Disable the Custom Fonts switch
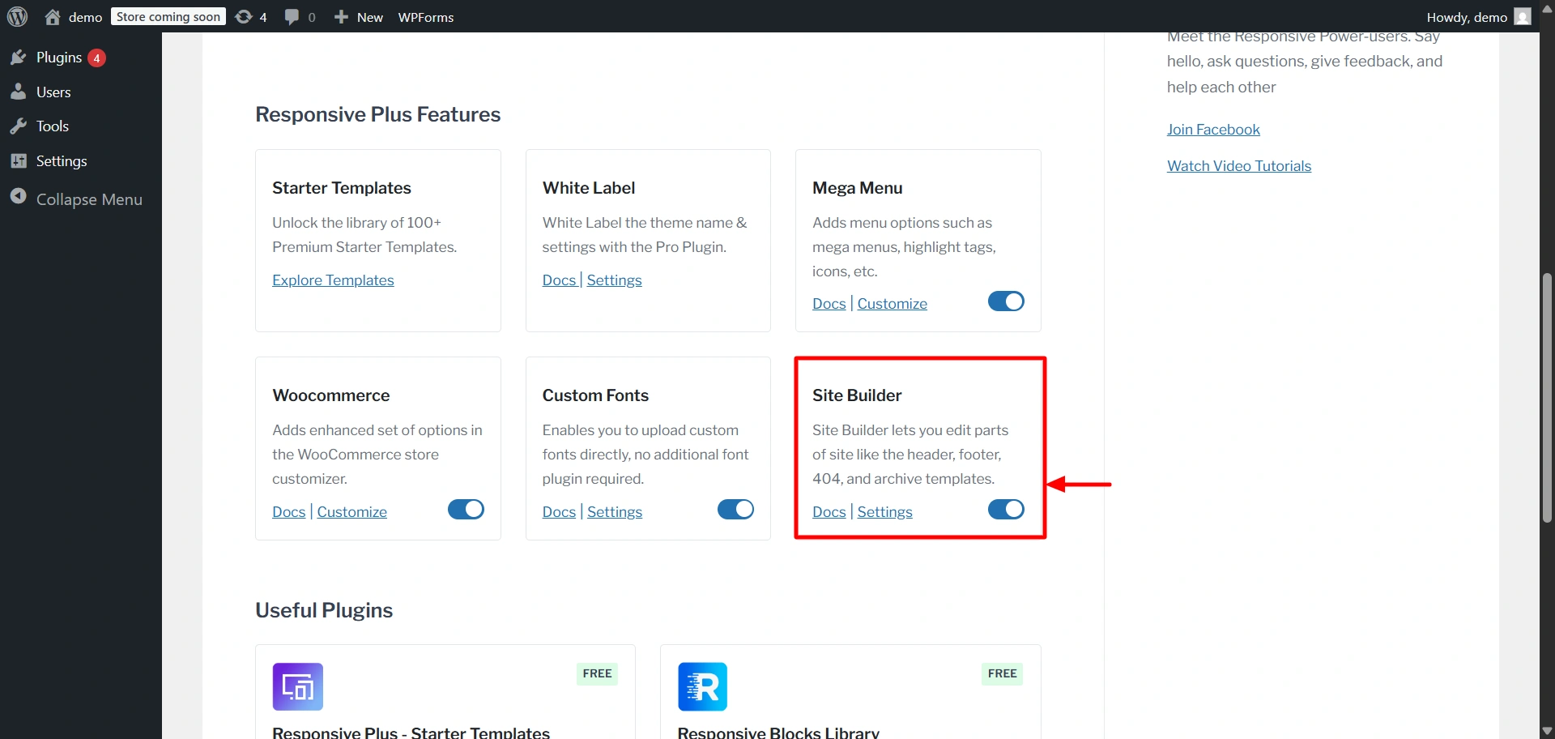This screenshot has height=739, width=1555. pos(735,509)
